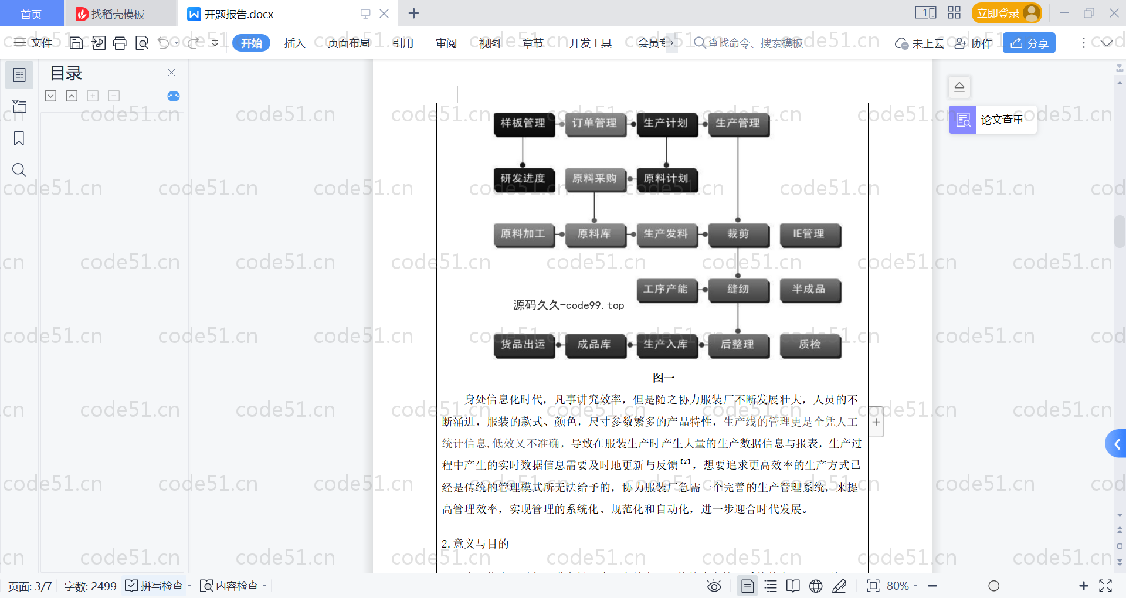Open the cloud status 未上云 icon
Viewport: 1126px width, 598px height.
coord(920,43)
